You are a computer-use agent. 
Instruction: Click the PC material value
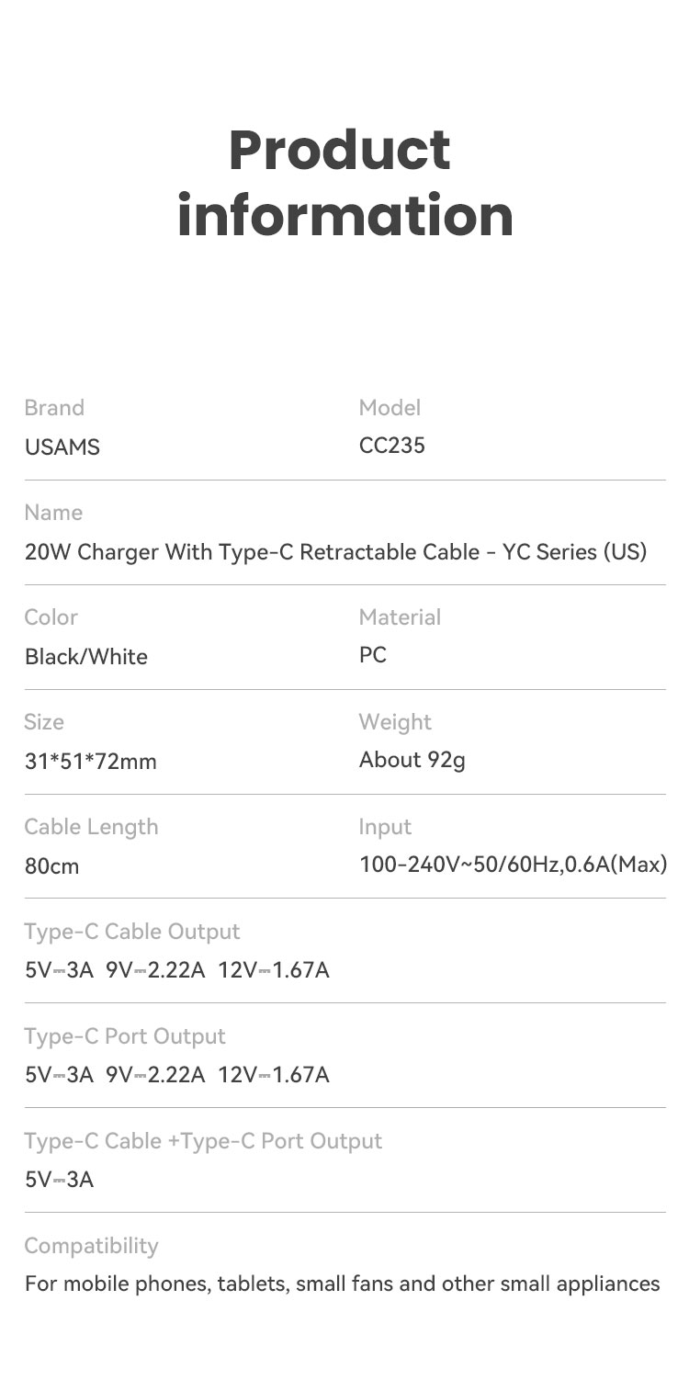[x=373, y=655]
